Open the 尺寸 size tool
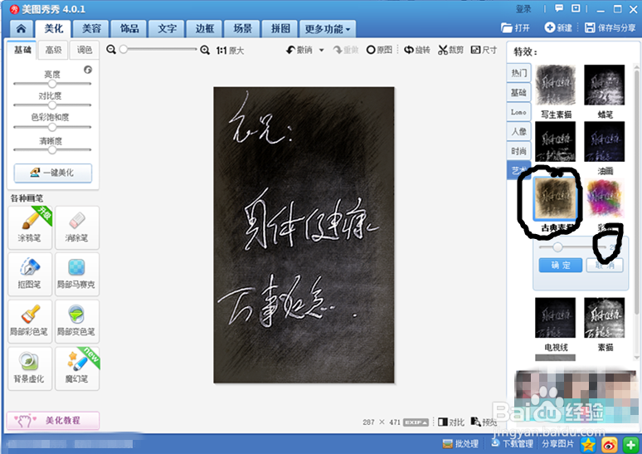Viewport: 642px width, 454px height. tap(484, 50)
